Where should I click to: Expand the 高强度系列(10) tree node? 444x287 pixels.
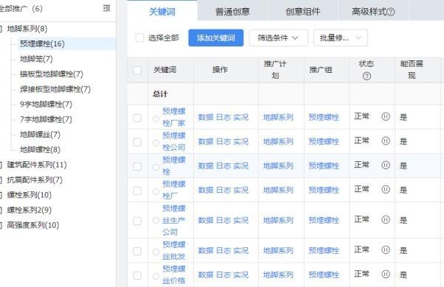click(x=1, y=225)
